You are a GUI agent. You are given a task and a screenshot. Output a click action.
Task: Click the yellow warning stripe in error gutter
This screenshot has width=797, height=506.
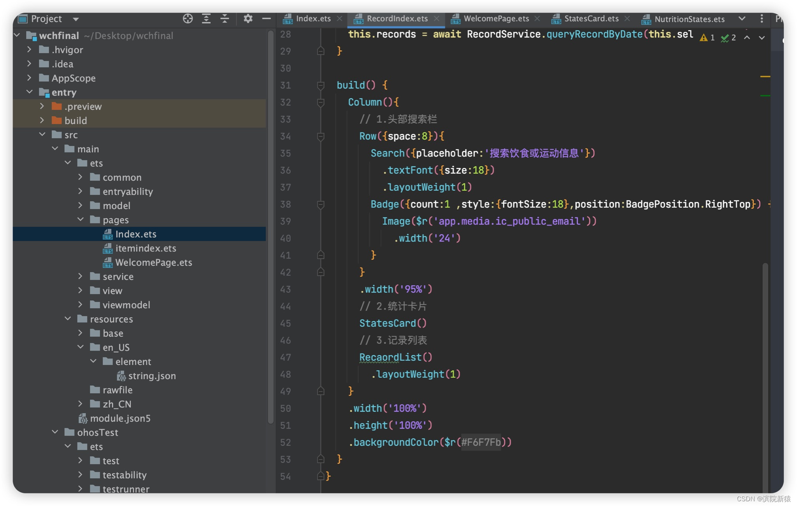point(765,76)
